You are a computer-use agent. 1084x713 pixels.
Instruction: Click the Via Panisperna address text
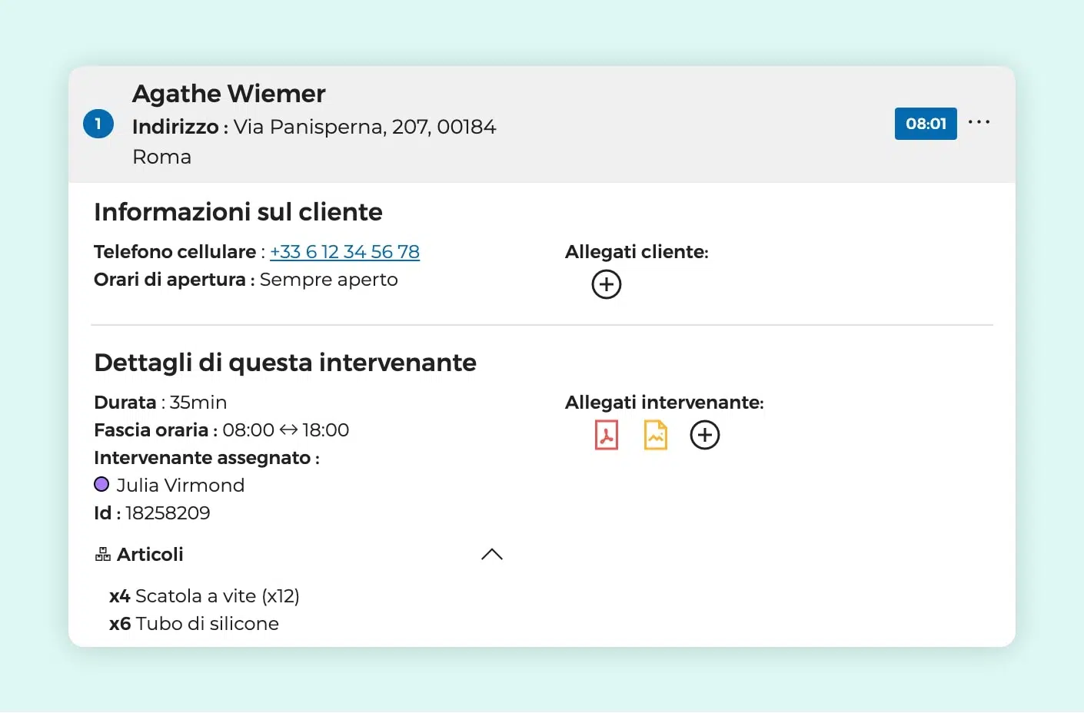tap(364, 127)
